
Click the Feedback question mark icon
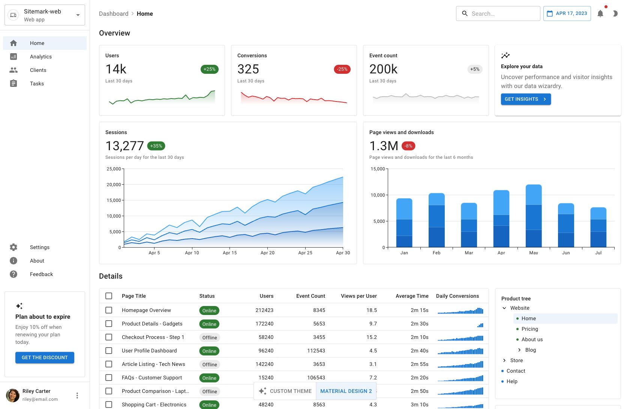pyautogui.click(x=13, y=274)
